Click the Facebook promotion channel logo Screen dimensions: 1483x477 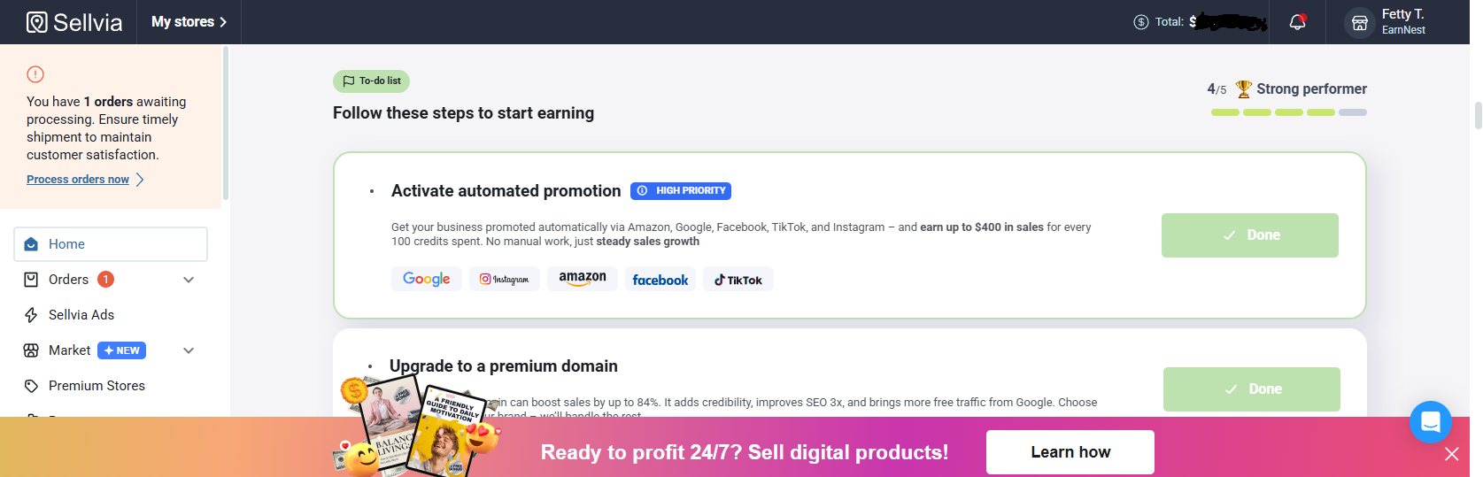pos(660,280)
